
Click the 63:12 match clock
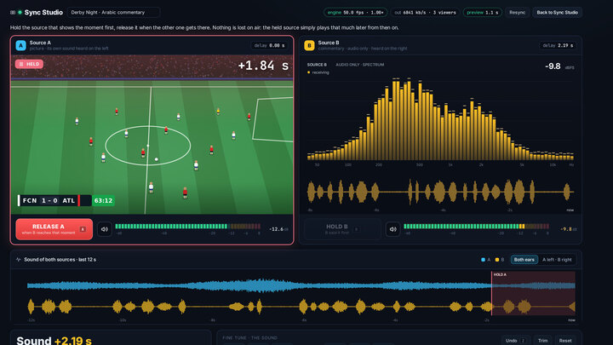point(103,201)
